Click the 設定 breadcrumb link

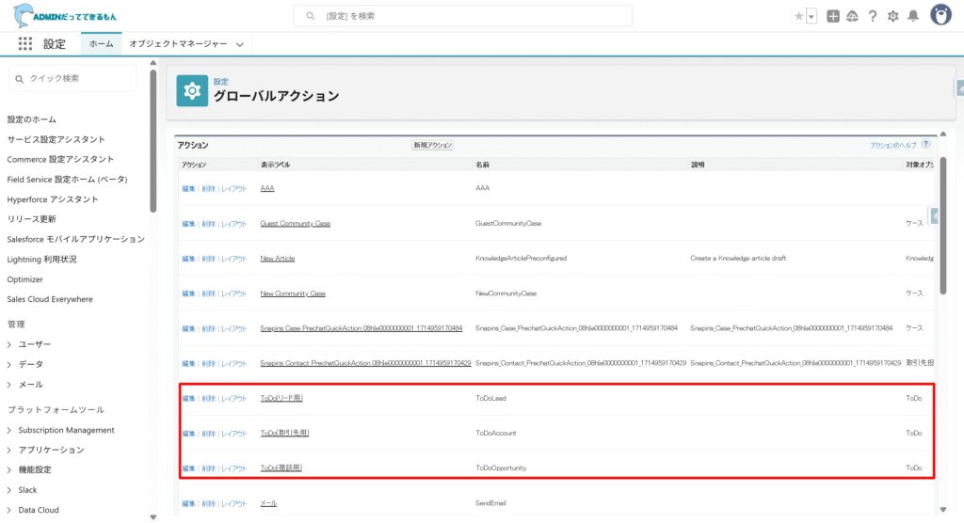pos(220,81)
